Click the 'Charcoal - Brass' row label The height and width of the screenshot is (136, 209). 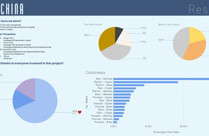coord(103,107)
